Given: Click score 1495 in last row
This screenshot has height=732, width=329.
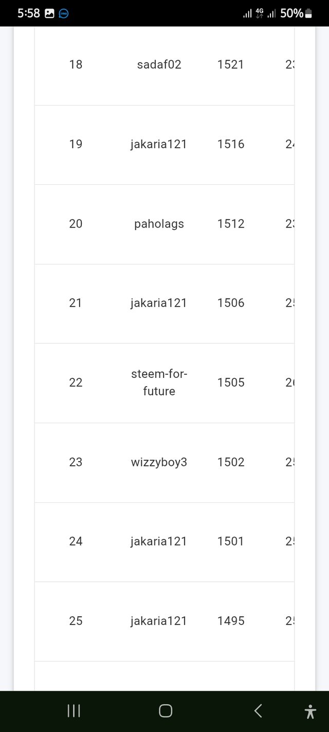Looking at the screenshot, I should coord(230,621).
